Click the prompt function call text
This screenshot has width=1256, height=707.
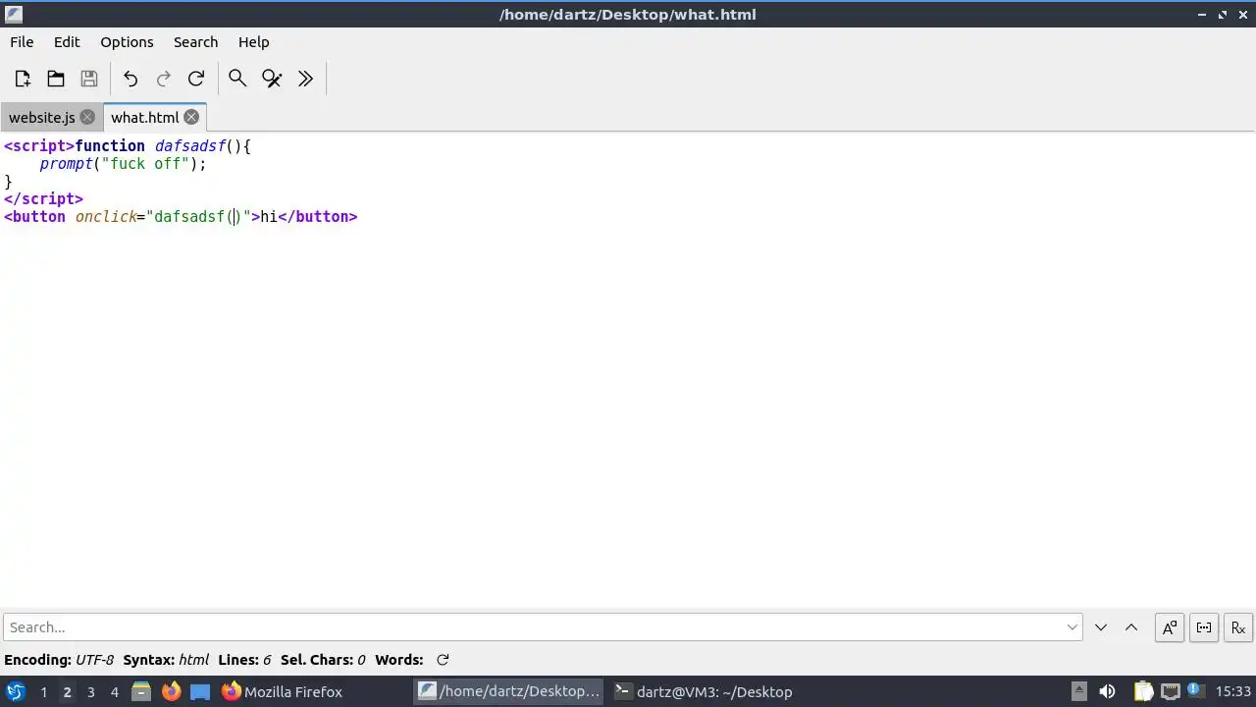pos(123,164)
